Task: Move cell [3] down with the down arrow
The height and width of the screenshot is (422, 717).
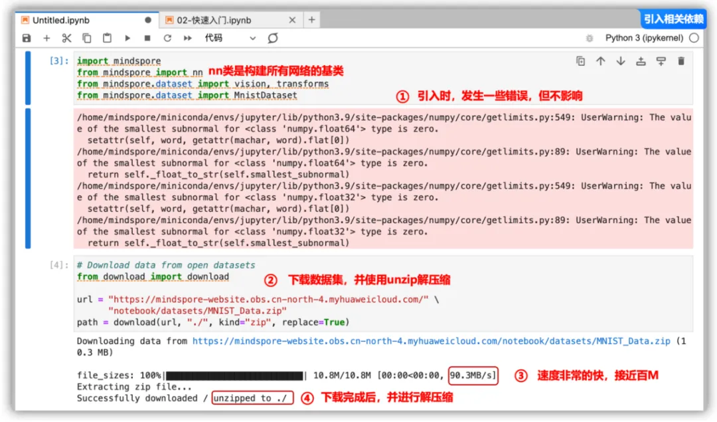Action: point(621,61)
